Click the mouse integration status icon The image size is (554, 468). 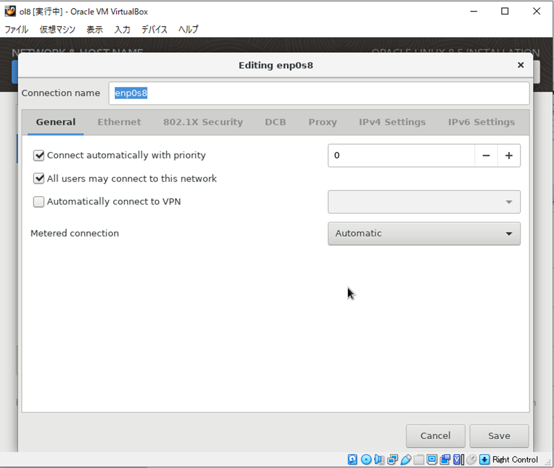[x=471, y=460]
